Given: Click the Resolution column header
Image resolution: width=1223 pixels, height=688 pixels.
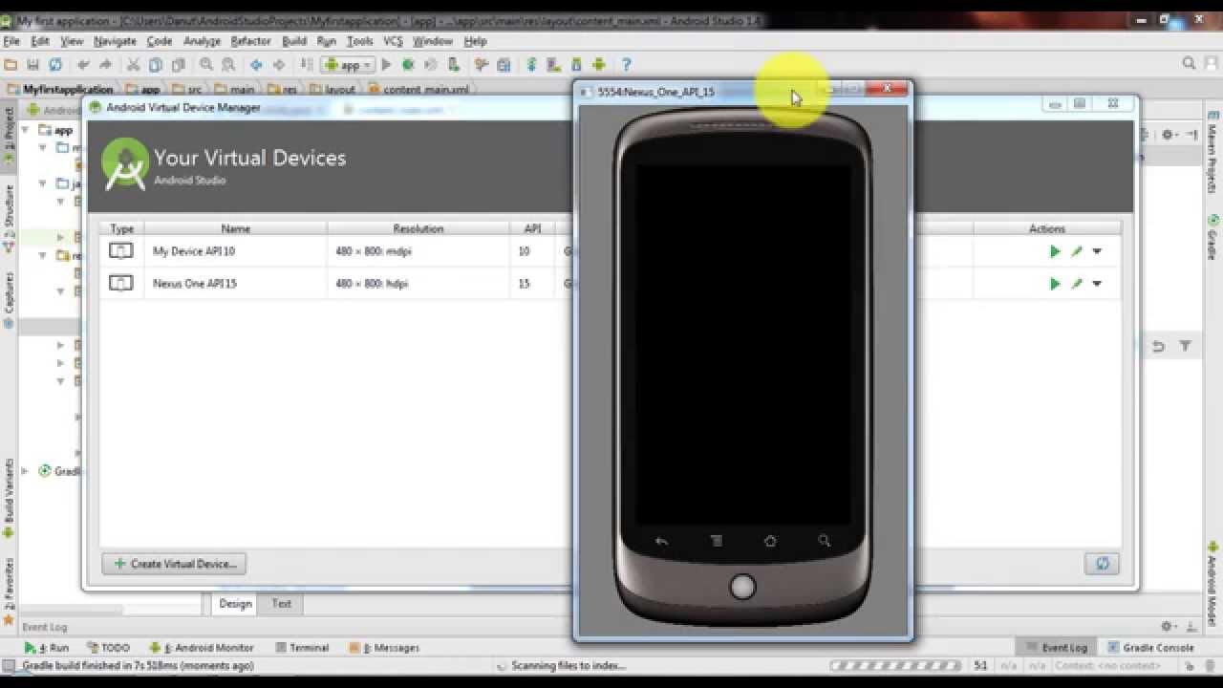Looking at the screenshot, I should [x=418, y=228].
